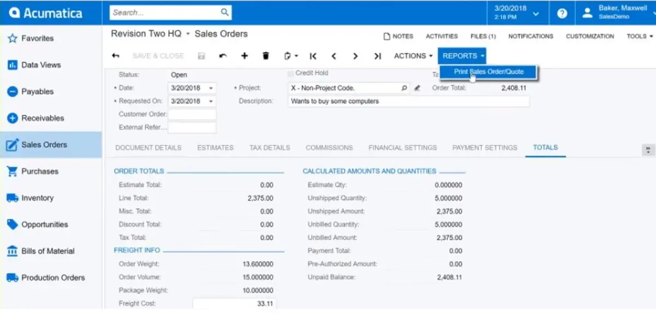Viewport: 656px width, 328px height.
Task: Click the Data Views chart icon
Action: click(13, 65)
